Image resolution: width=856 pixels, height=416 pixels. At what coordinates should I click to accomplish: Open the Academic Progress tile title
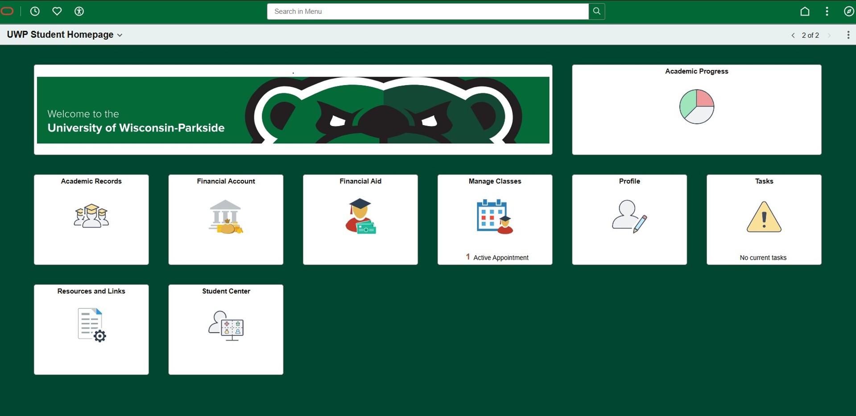[697, 71]
